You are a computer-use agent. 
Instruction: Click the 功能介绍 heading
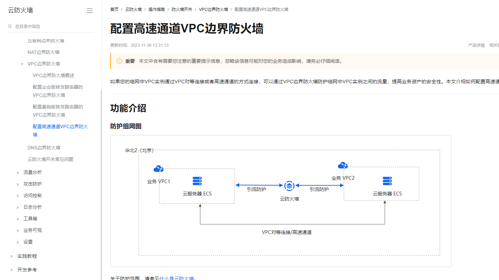(x=128, y=108)
